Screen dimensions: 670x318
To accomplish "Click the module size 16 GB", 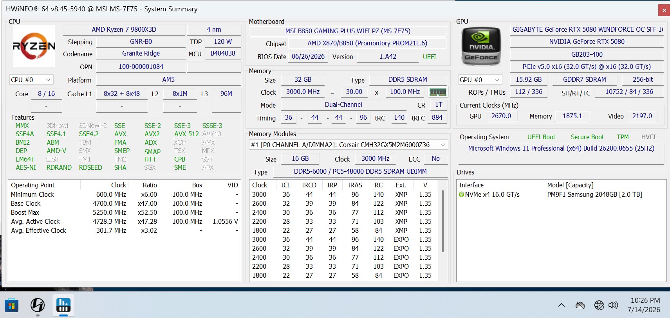I will tap(300, 159).
